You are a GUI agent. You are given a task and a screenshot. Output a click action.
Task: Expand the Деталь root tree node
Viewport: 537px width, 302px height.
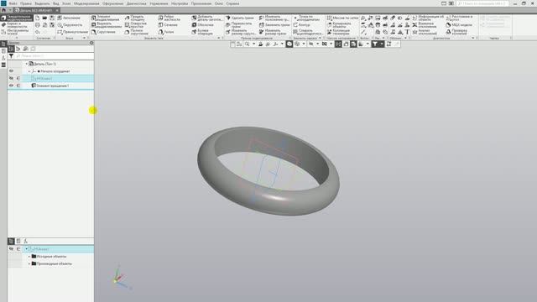(x=26, y=64)
